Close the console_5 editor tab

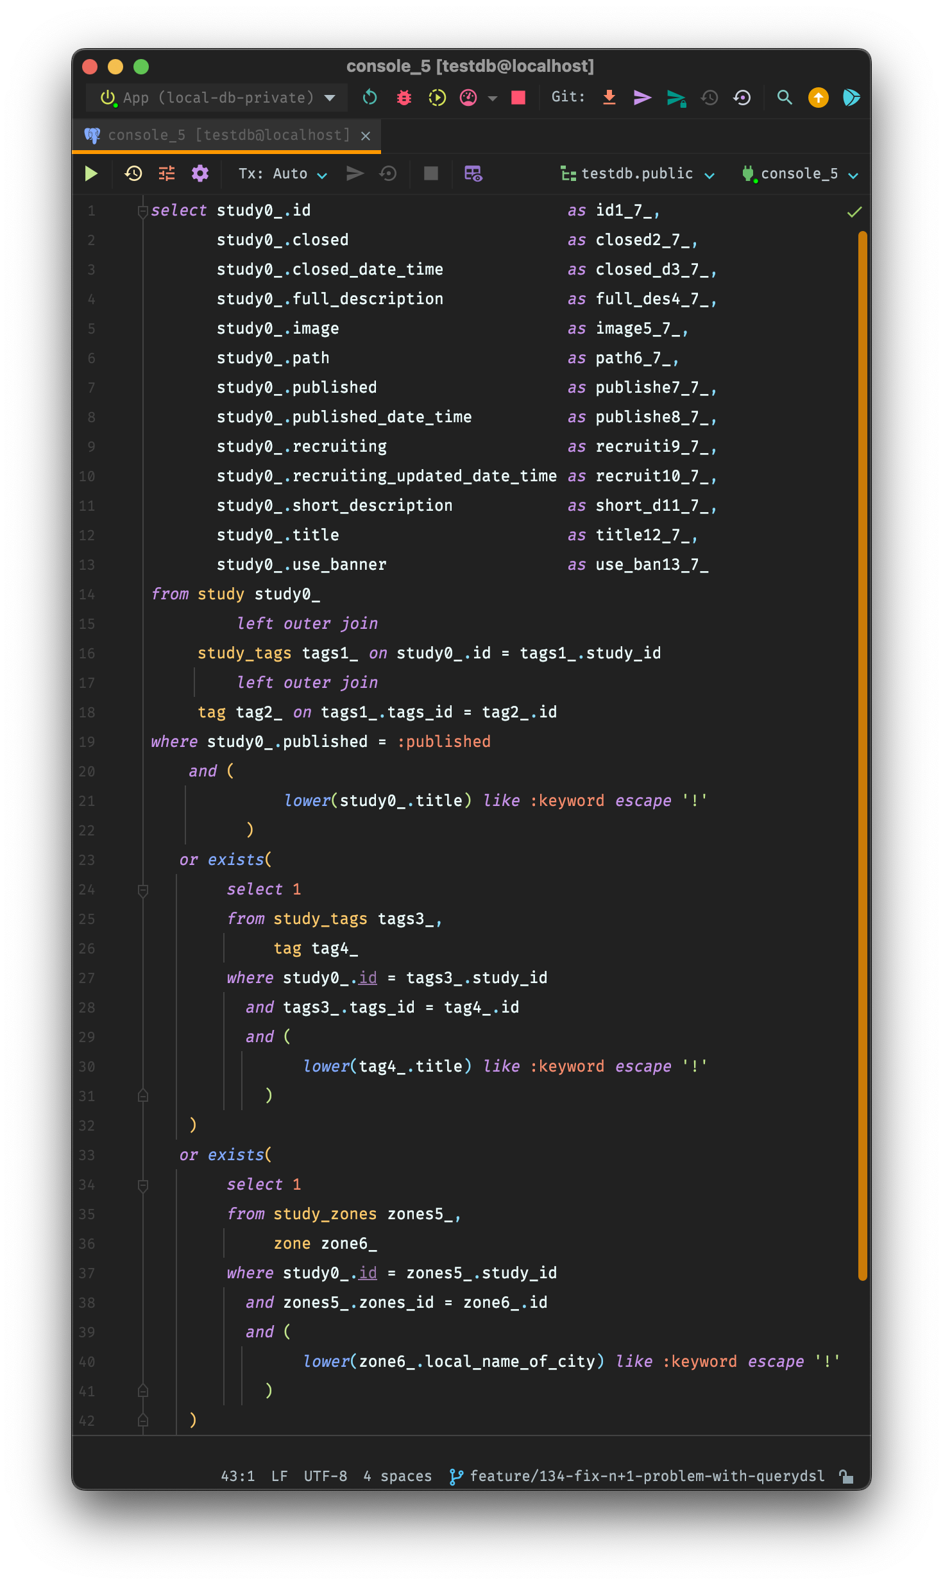tap(366, 136)
